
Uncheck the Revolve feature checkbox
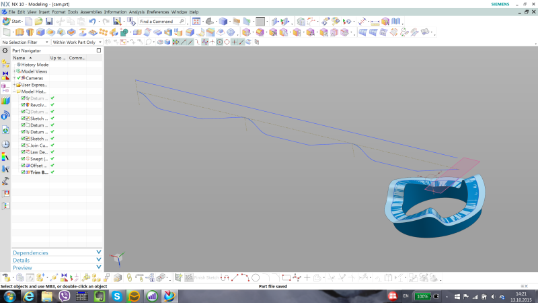[x=23, y=105]
